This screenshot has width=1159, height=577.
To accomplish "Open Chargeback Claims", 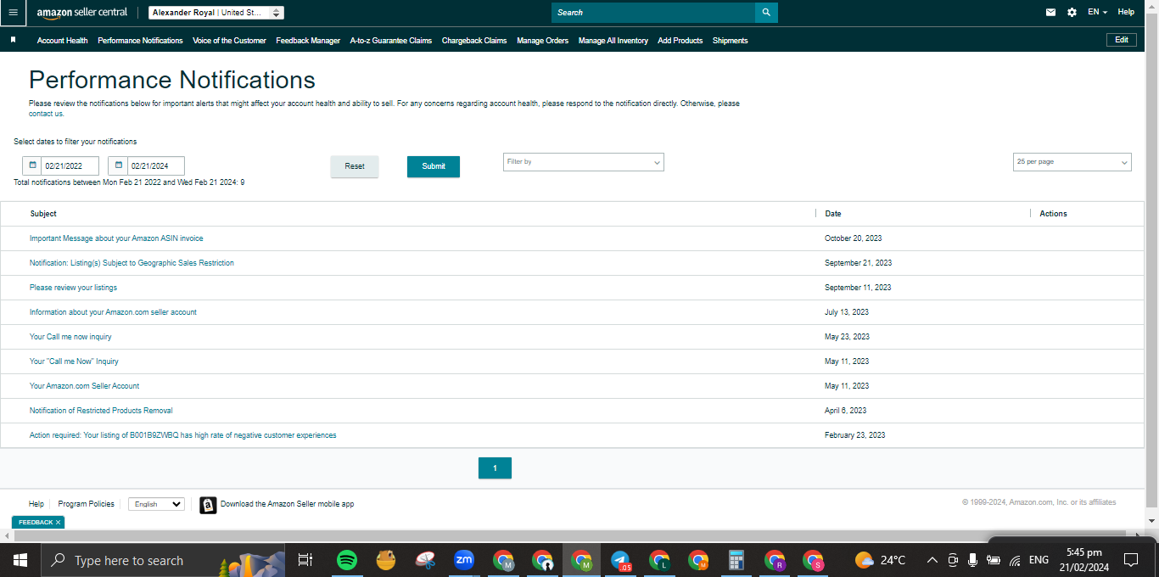I will tap(474, 41).
